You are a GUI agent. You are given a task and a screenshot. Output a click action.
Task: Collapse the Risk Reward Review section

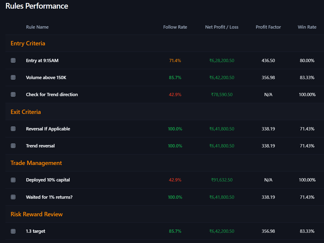coord(37,214)
